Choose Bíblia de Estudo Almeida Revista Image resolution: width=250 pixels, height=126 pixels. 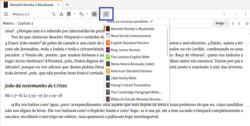click(x=135, y=99)
